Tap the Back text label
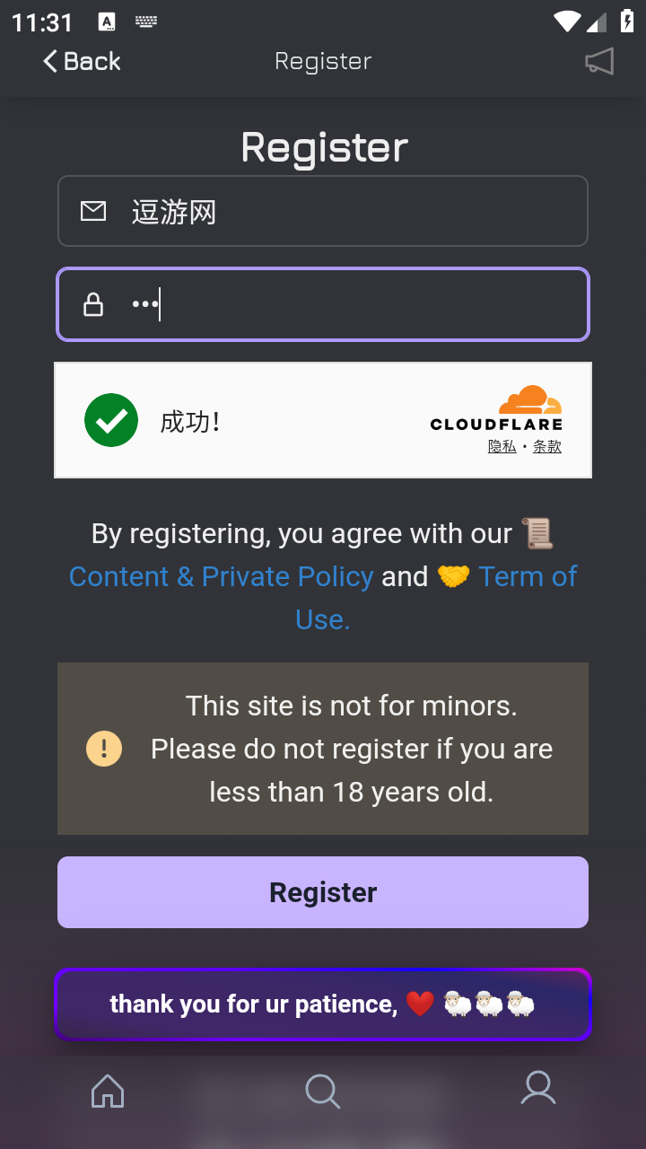Image resolution: width=646 pixels, height=1149 pixels. pos(92,61)
